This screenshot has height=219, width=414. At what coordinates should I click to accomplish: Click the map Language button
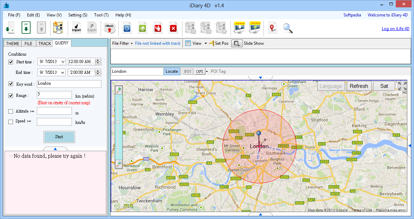click(330, 86)
